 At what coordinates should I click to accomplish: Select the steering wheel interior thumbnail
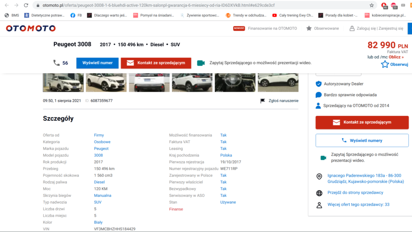(x=235, y=83)
